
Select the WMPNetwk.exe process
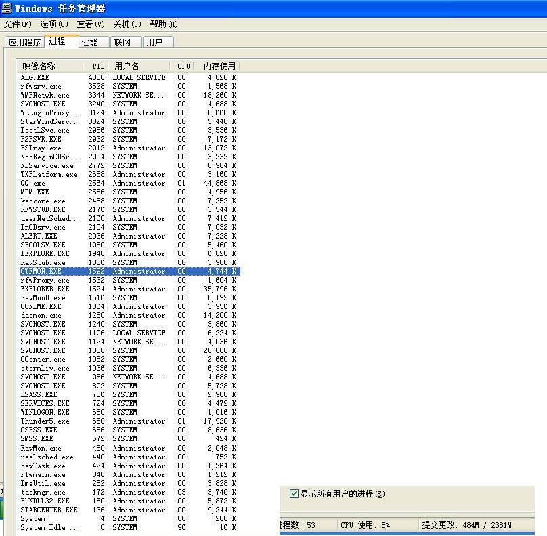coord(129,95)
